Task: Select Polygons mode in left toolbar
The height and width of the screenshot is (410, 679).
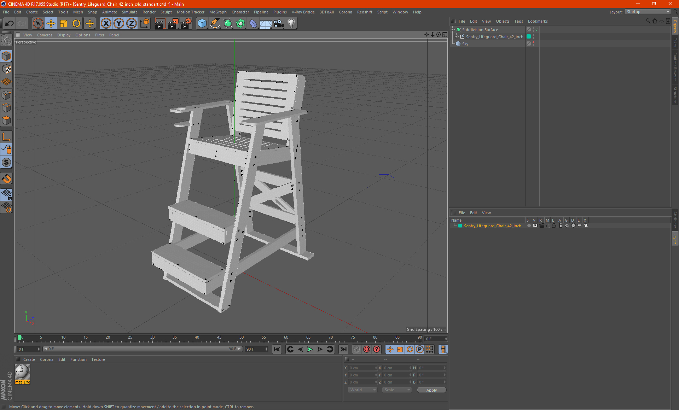Action: pyautogui.click(x=6, y=121)
